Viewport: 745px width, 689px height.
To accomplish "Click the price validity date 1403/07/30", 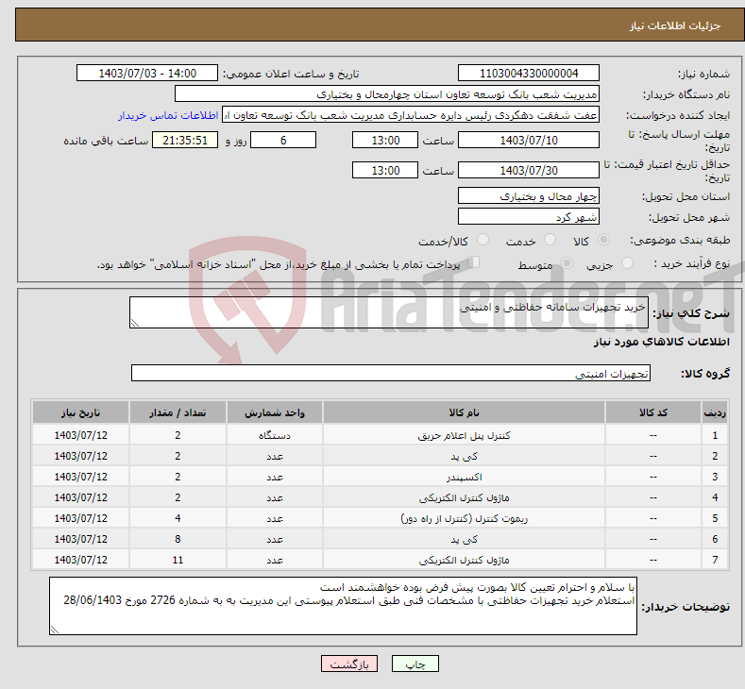I will click(x=529, y=170).
